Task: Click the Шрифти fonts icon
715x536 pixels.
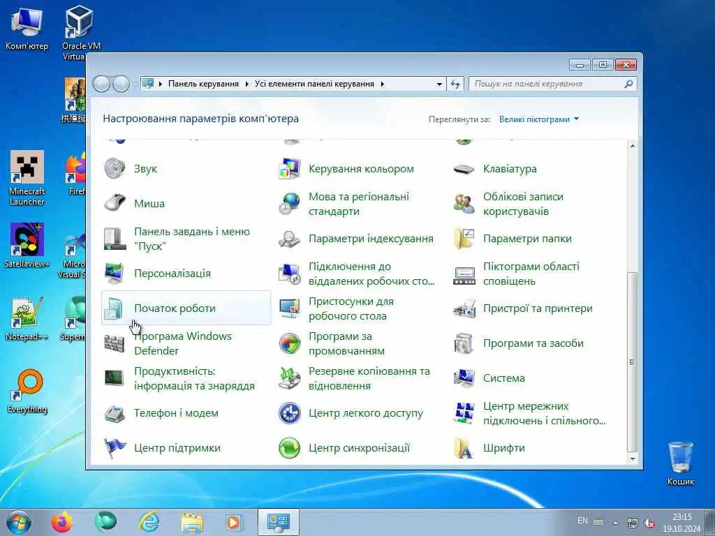Action: [x=464, y=448]
